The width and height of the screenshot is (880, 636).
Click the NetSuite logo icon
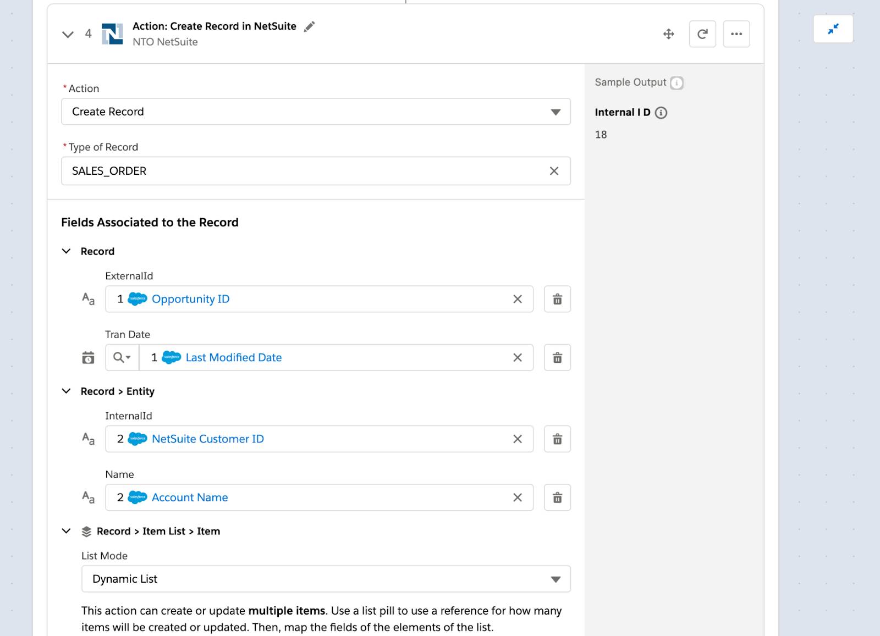coord(112,34)
